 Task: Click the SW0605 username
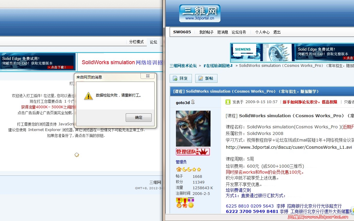182,32
